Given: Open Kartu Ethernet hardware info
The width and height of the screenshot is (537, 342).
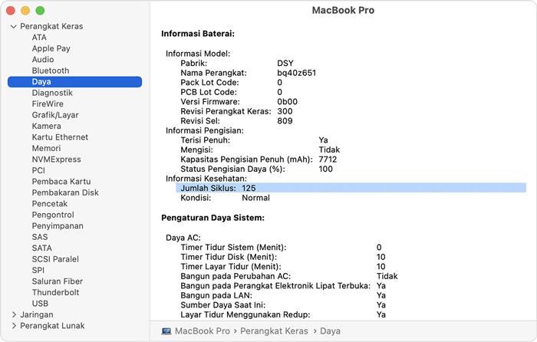Looking at the screenshot, I should (x=60, y=137).
